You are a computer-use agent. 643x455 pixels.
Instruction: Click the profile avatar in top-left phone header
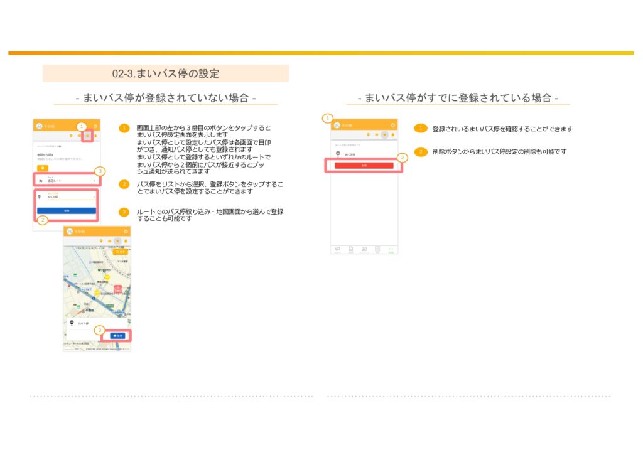[39, 126]
